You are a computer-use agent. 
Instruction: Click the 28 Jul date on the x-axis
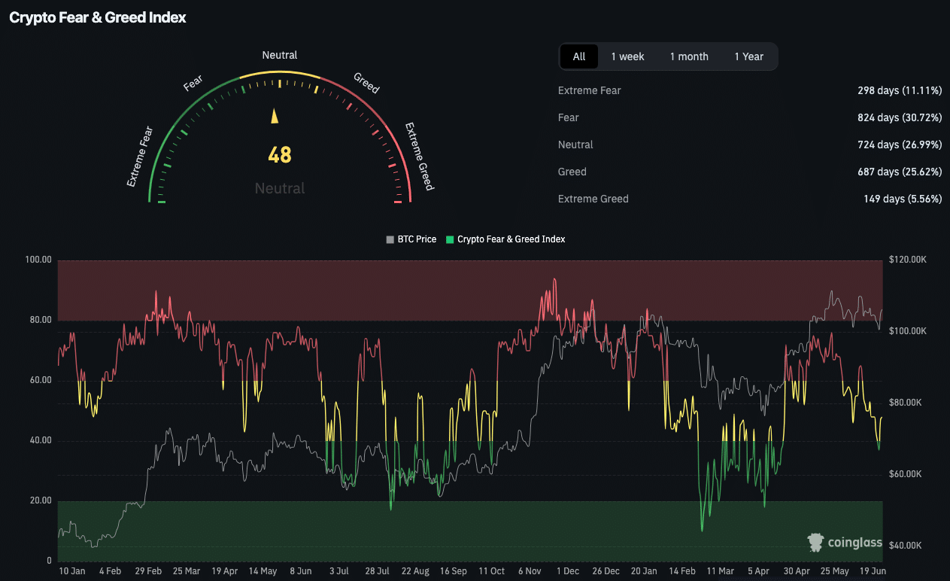376,571
